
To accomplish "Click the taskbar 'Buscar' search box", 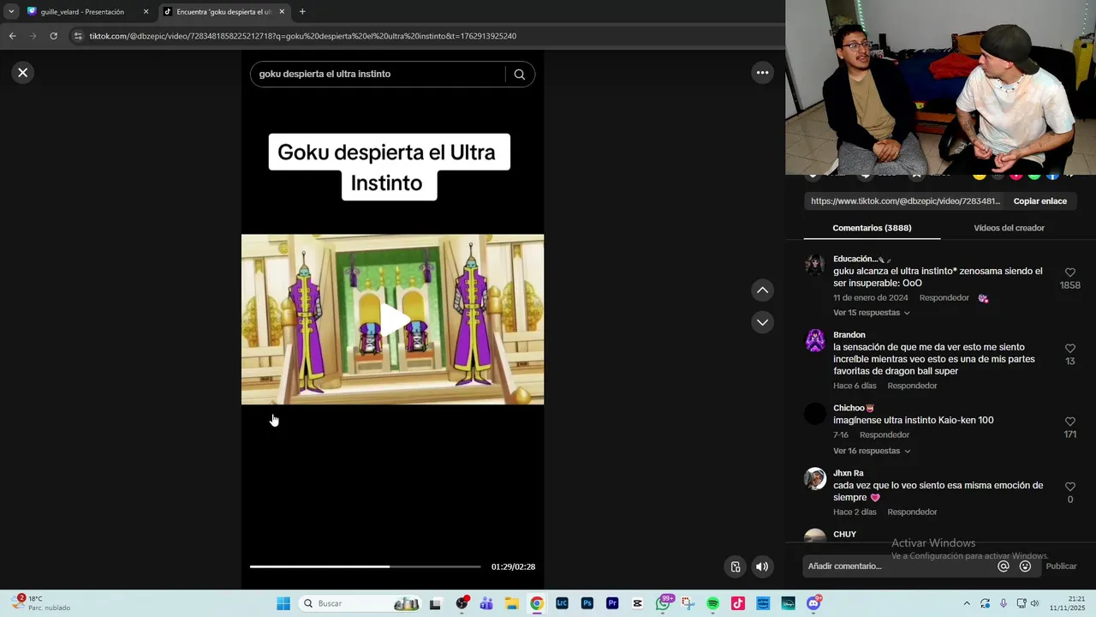I will pos(360,603).
